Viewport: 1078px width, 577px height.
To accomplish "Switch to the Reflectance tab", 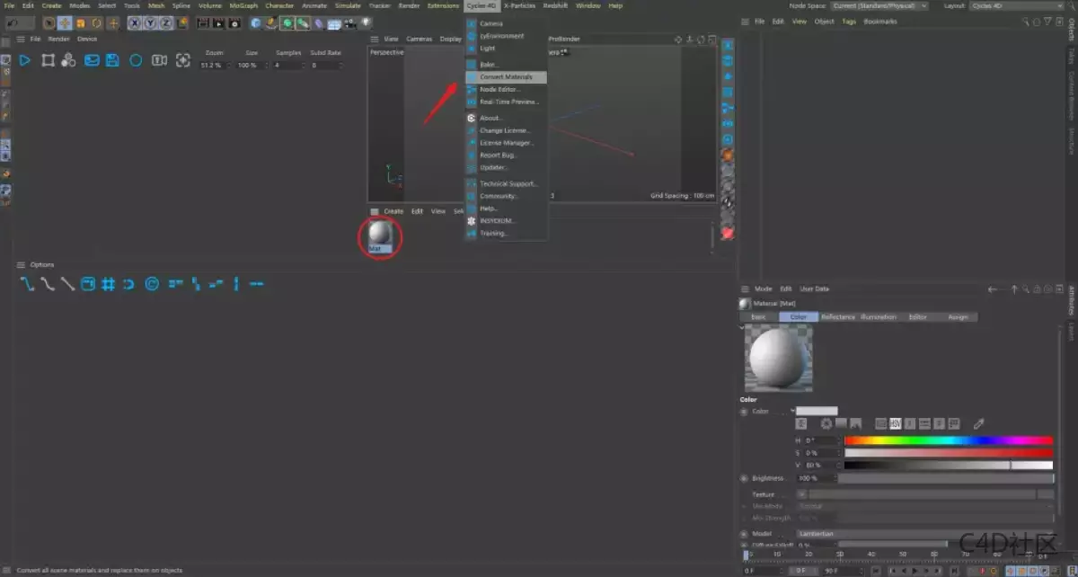I will [x=838, y=316].
